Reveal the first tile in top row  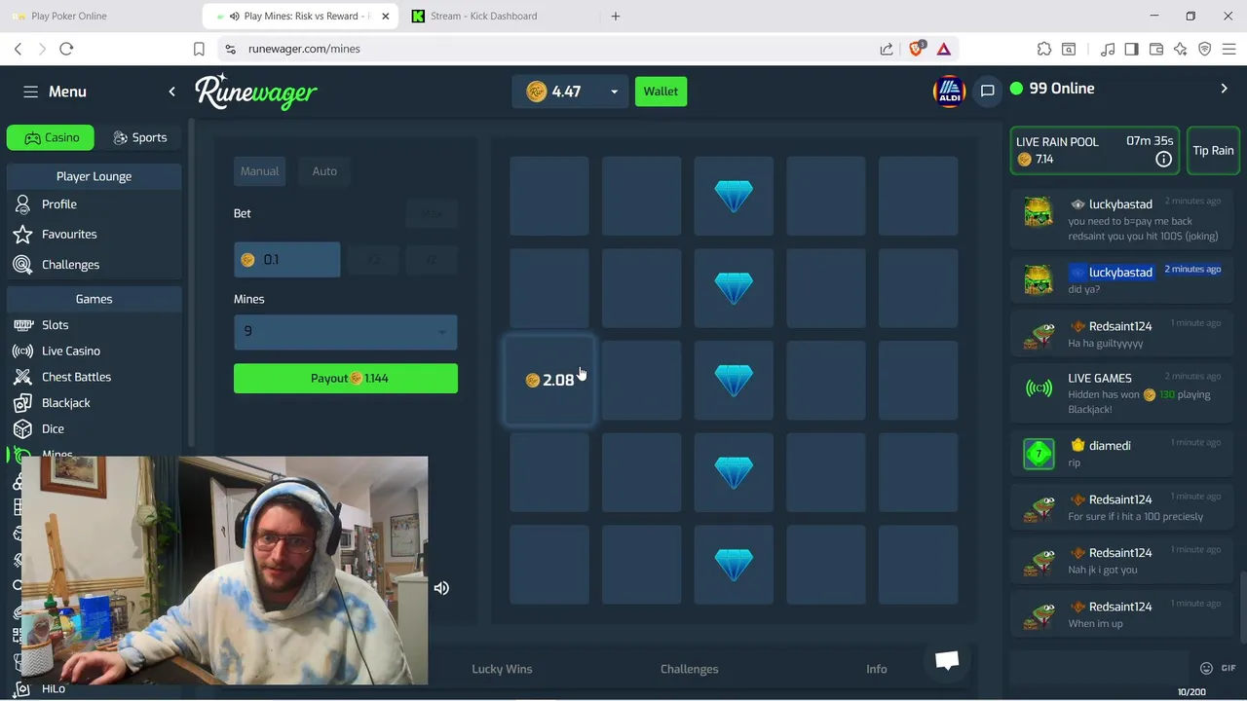(x=549, y=196)
